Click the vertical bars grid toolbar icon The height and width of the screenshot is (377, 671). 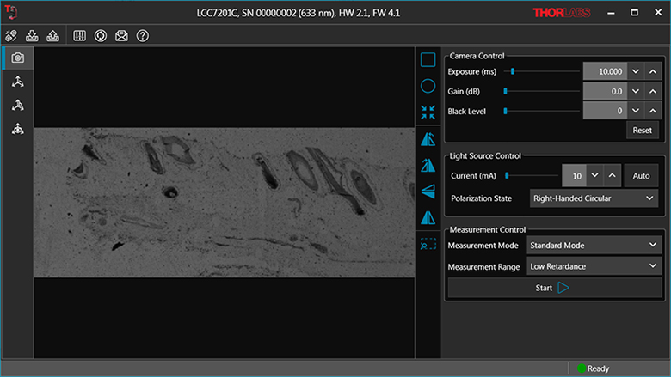coord(80,35)
